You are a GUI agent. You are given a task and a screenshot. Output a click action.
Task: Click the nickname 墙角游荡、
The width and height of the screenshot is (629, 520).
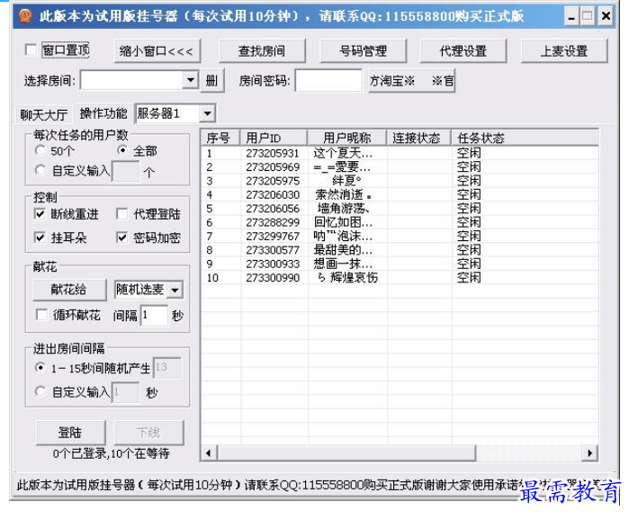coord(344,209)
